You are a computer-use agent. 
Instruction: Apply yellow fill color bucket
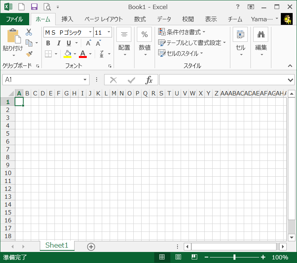point(67,54)
